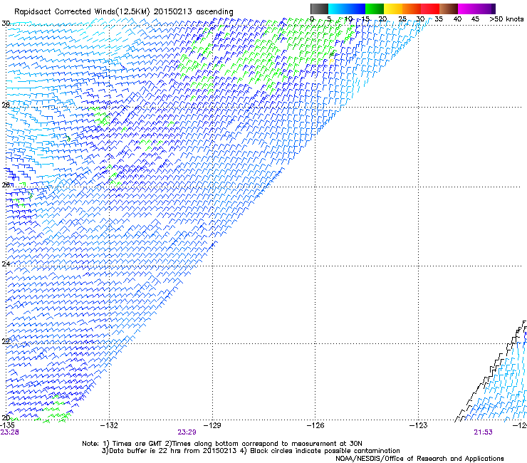Click the date '20150213 ascending' in title
This screenshot has height=463, width=527.
[193, 12]
